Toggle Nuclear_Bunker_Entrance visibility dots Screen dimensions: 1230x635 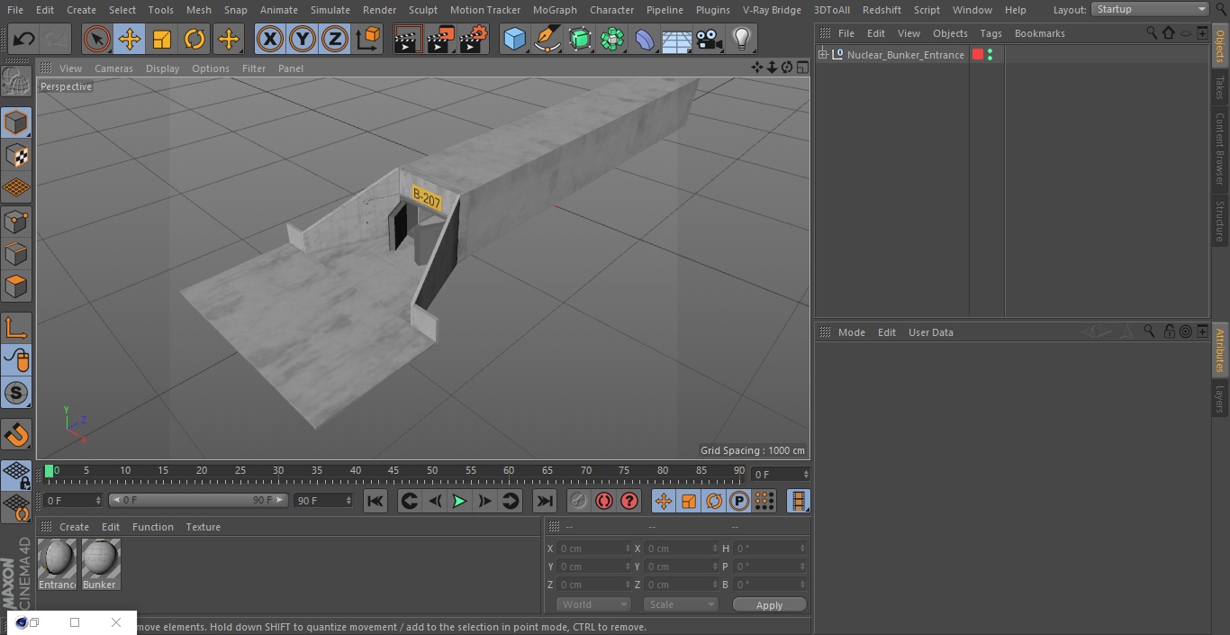(x=990, y=55)
